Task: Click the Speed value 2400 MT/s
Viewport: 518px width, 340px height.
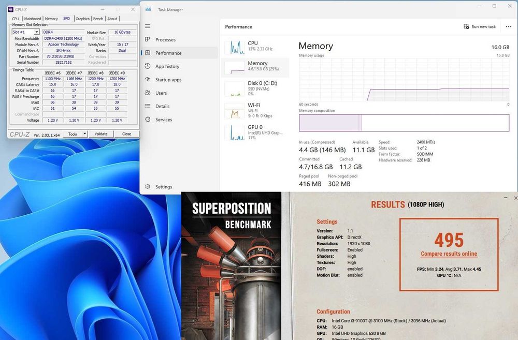Action: coord(426,142)
